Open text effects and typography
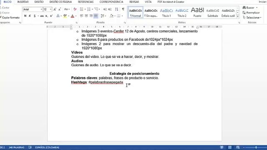This screenshot has height=150, width=267. pyautogui.click(x=58, y=16)
